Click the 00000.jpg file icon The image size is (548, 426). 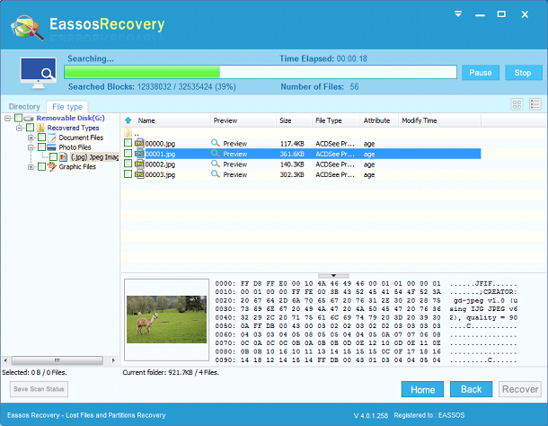(139, 143)
